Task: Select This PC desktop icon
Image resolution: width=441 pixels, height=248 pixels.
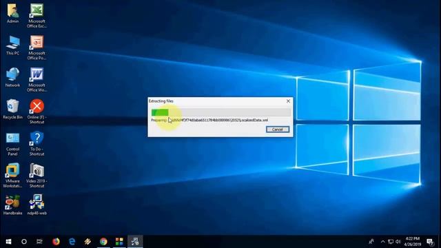Action: click(x=12, y=45)
